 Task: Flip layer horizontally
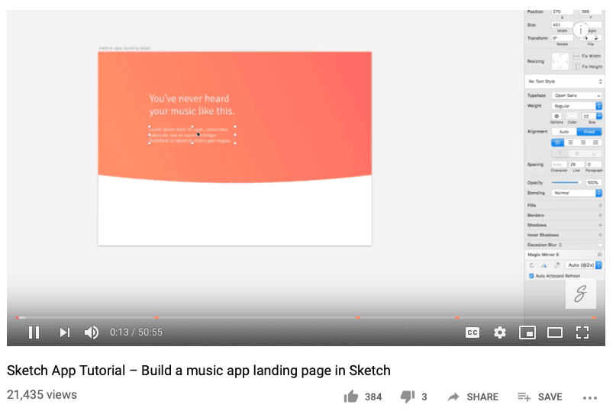[x=585, y=38]
